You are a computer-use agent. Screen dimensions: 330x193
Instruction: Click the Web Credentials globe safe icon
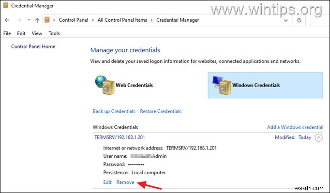coord(105,85)
